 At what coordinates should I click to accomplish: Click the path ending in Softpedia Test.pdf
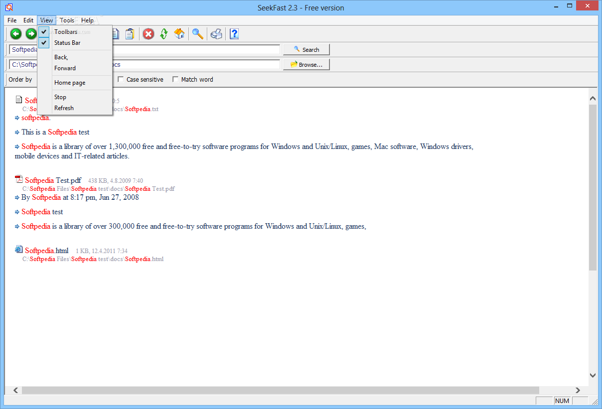[x=99, y=189]
